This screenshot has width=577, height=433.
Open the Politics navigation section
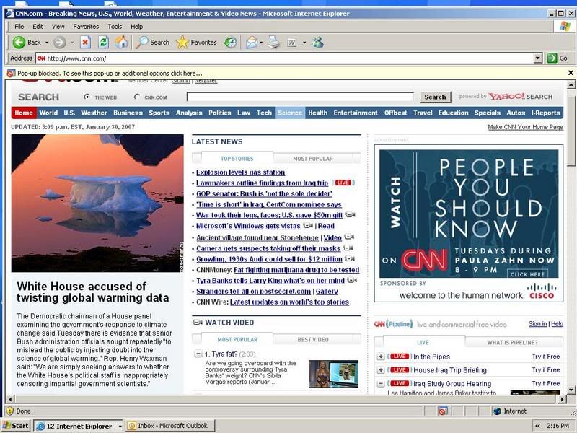click(220, 113)
